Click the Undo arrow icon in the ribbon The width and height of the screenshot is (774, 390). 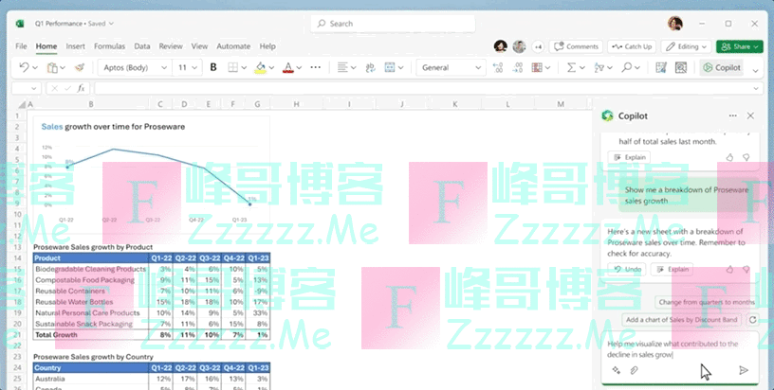pyautogui.click(x=24, y=67)
